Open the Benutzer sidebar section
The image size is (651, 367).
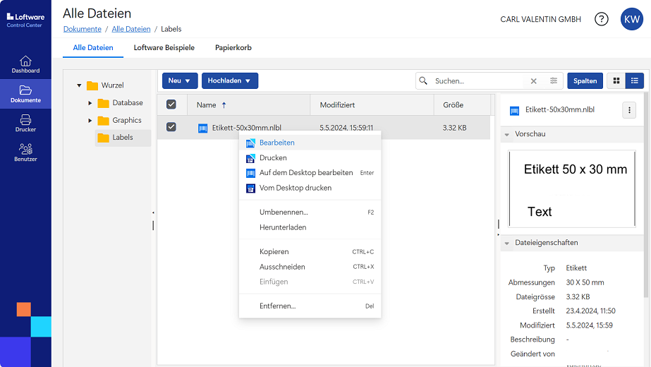click(x=25, y=152)
